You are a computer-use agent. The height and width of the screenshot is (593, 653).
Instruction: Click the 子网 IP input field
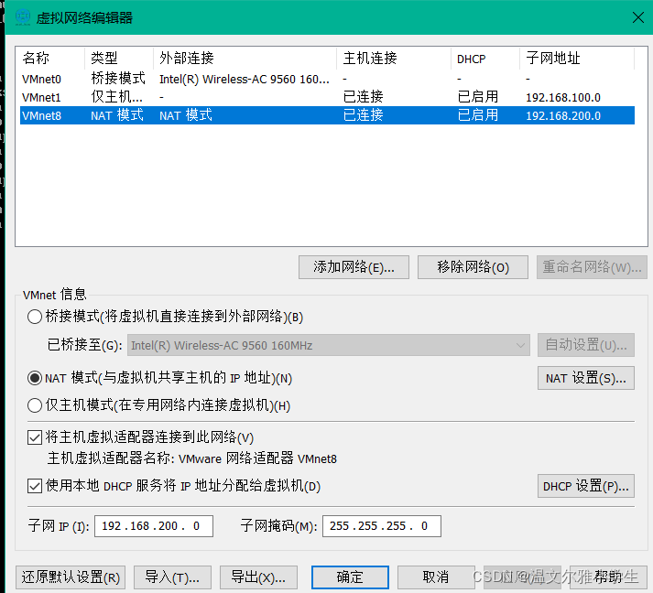pyautogui.click(x=154, y=526)
